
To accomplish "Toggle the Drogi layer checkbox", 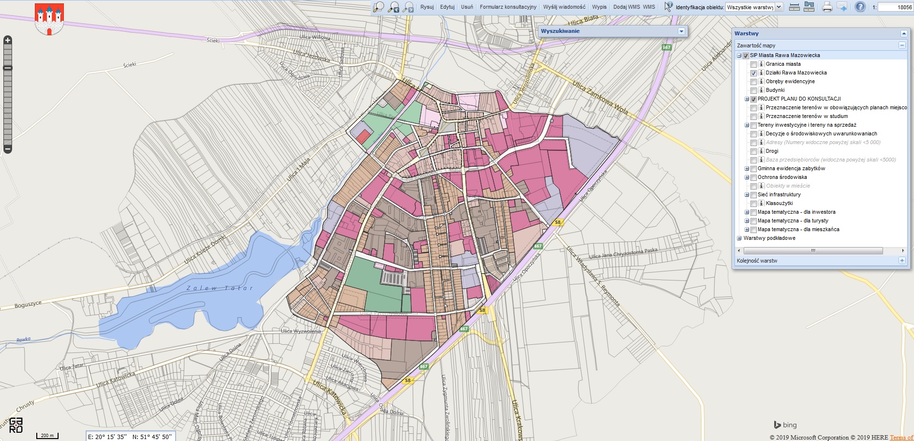I will (753, 151).
